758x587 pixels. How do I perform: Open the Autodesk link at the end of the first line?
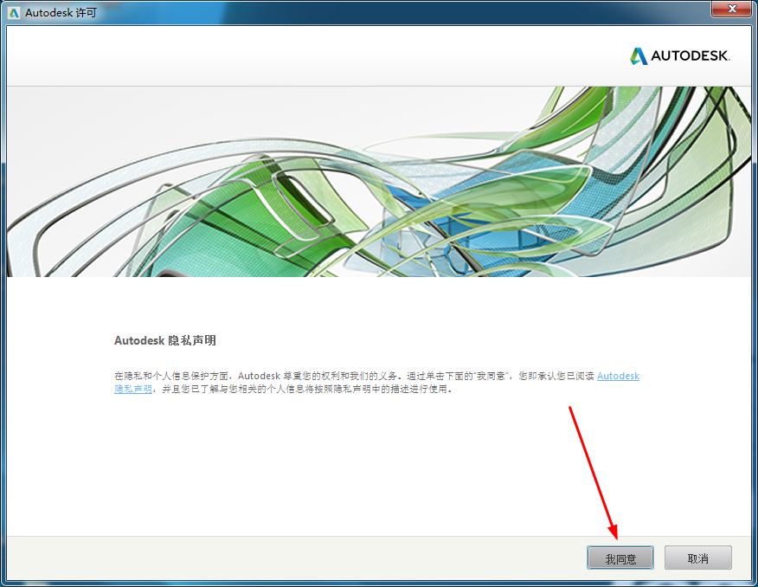pyautogui.click(x=618, y=376)
